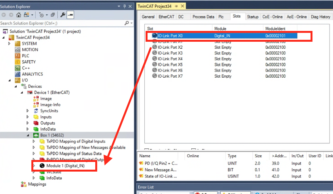This screenshot has height=194, width=333.
Task: Click the Home icon in Solution Explorer toolbar
Action: point(19,15)
